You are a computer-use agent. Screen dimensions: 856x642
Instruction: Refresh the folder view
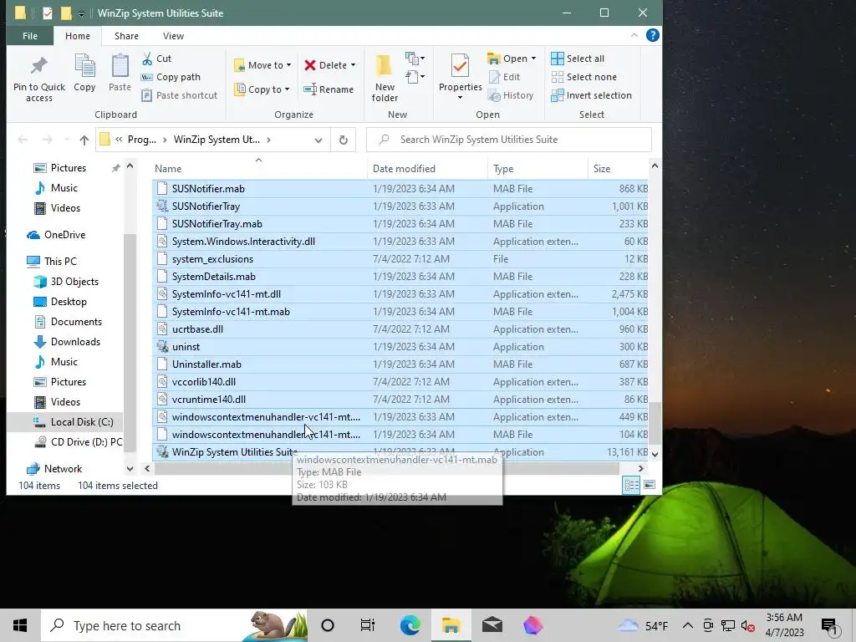[x=344, y=140]
